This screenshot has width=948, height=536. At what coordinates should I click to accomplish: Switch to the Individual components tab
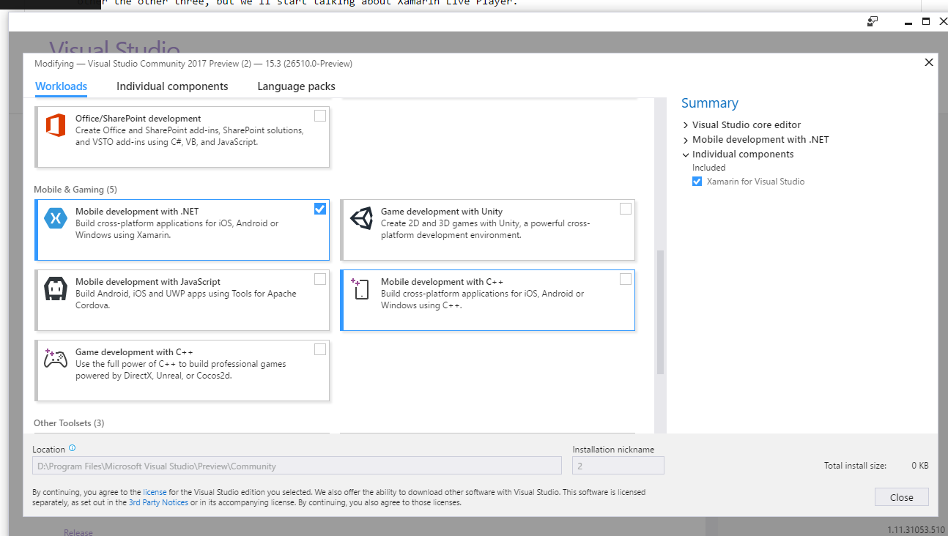click(x=172, y=86)
